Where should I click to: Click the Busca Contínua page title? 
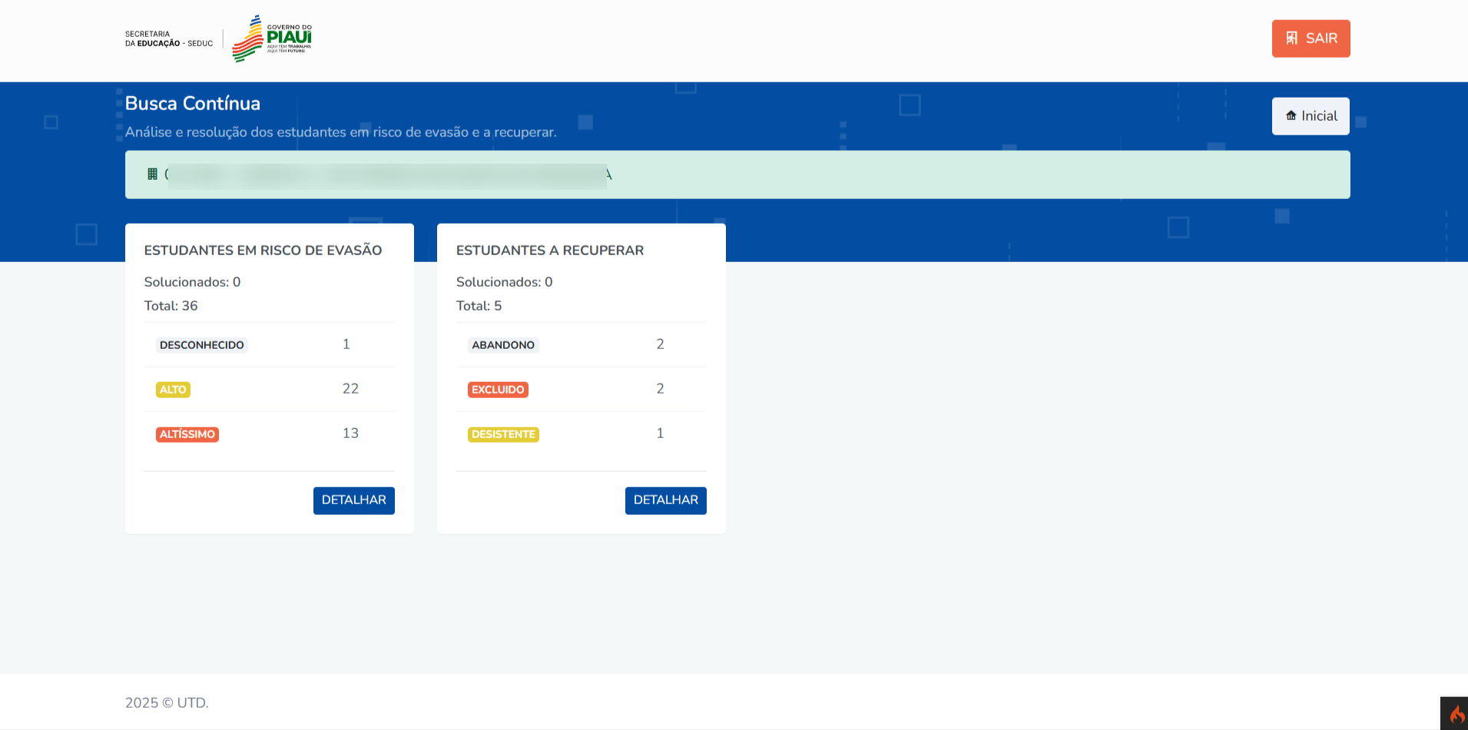pos(193,104)
